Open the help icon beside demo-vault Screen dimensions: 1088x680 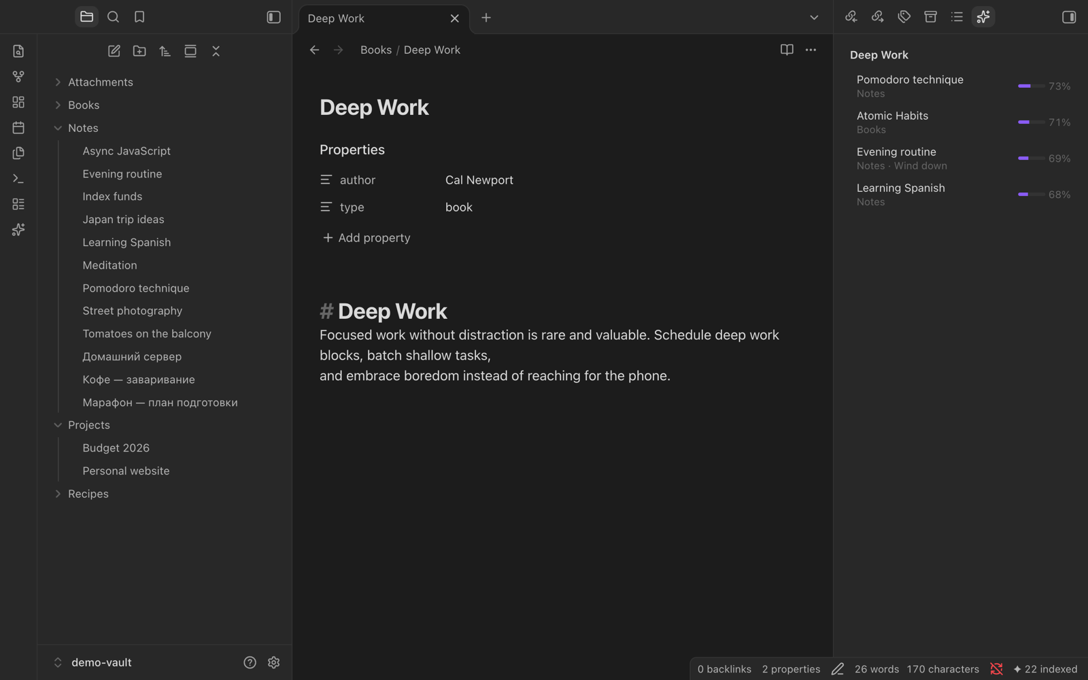pos(250,662)
